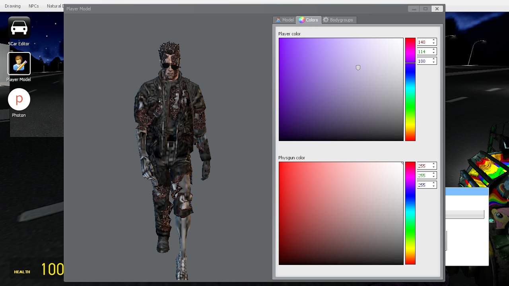Open the Drawing menu
The image size is (509, 286).
point(13,6)
